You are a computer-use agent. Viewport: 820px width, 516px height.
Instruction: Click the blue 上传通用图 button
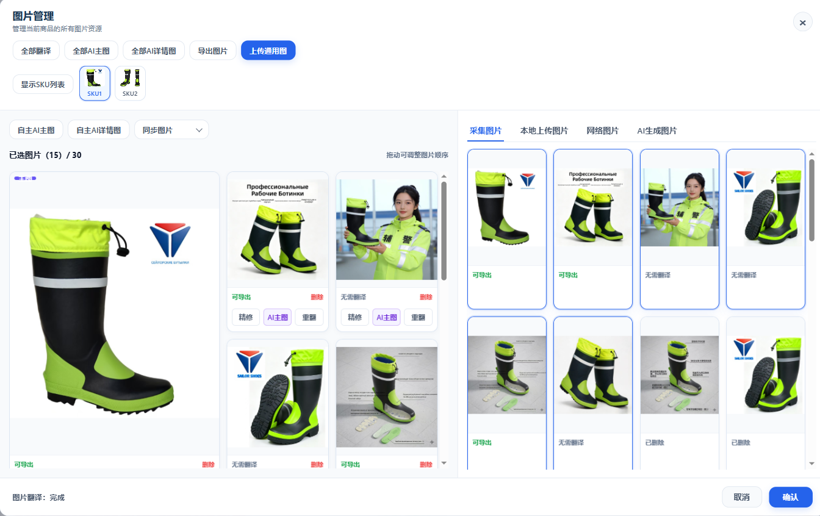click(x=268, y=51)
